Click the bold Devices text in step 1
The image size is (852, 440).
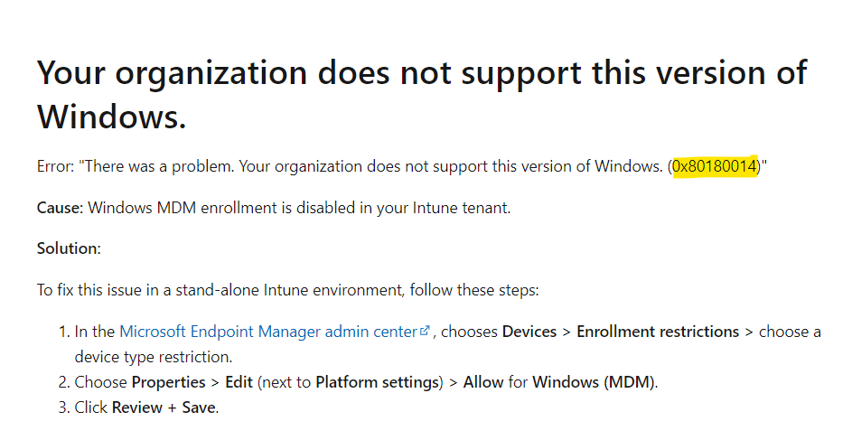click(x=529, y=332)
